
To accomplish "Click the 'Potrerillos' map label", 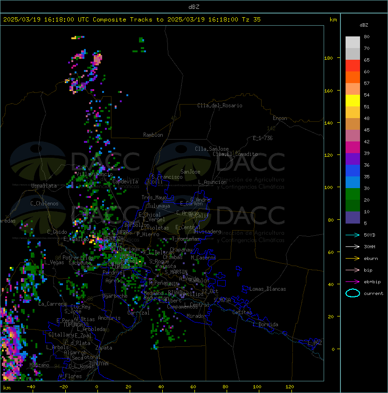I will [78, 258].
